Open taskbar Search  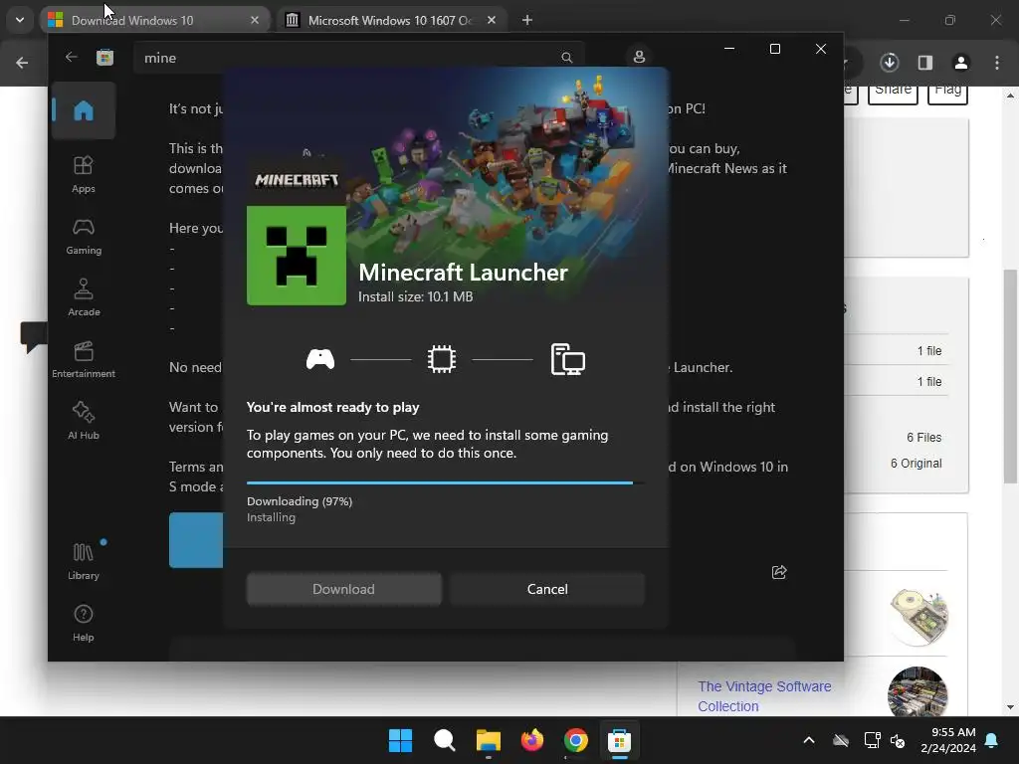pos(445,740)
